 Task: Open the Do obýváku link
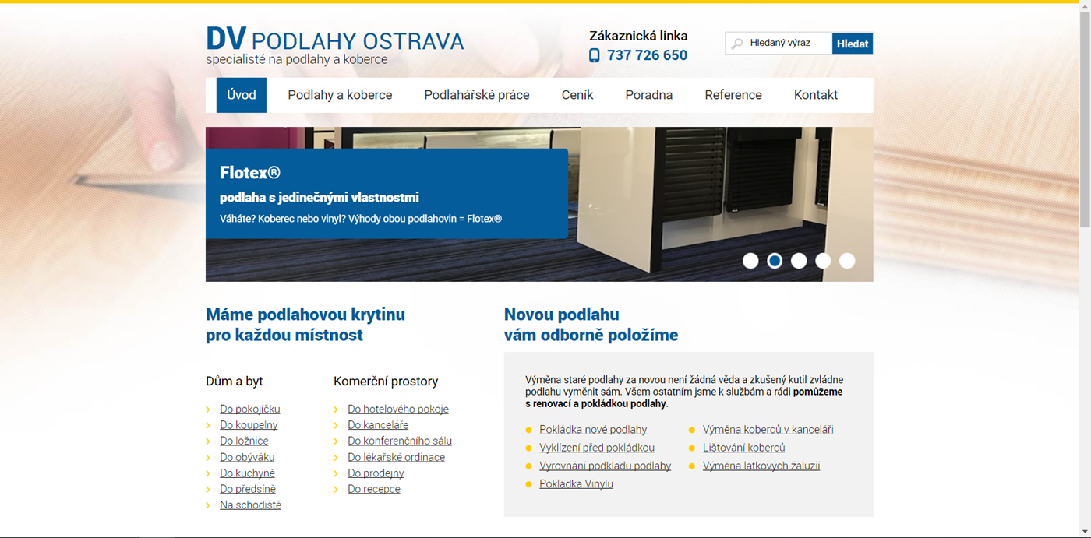tap(247, 457)
